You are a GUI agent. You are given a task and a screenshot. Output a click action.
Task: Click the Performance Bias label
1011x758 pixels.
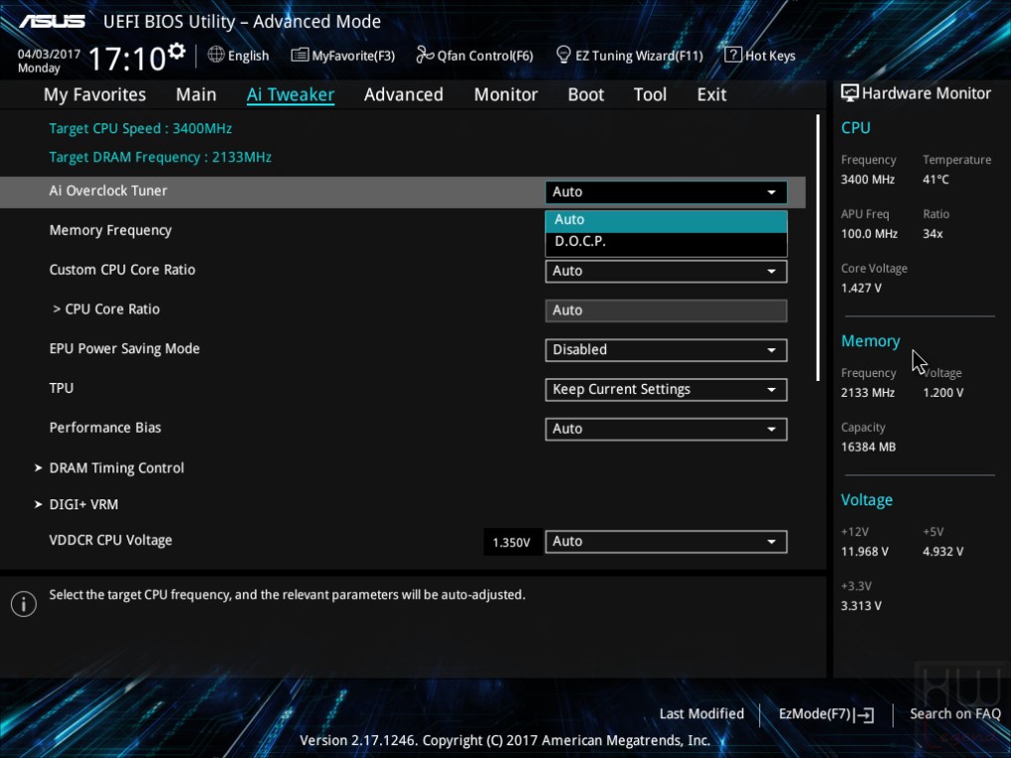tap(105, 428)
